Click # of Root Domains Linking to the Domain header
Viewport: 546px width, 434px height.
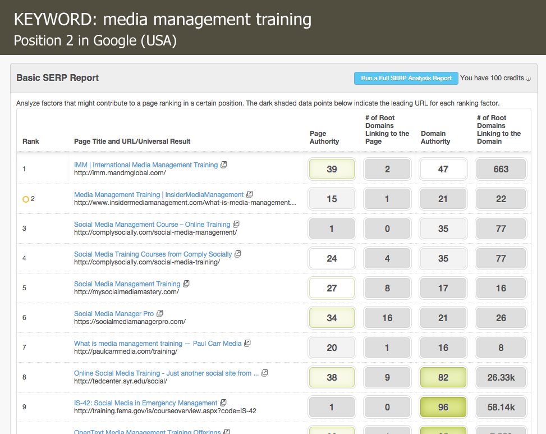pyautogui.click(x=499, y=130)
